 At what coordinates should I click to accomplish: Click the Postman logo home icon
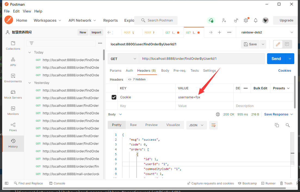click(x=9, y=20)
